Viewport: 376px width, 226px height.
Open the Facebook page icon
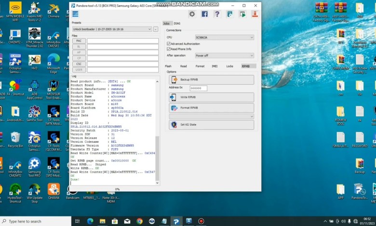(x=204, y=14)
